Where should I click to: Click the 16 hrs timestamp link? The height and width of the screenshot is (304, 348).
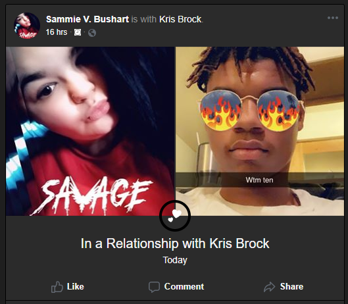[57, 32]
